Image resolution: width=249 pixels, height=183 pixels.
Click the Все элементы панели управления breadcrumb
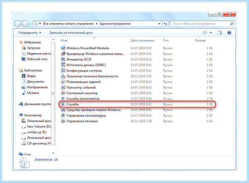(x=68, y=24)
